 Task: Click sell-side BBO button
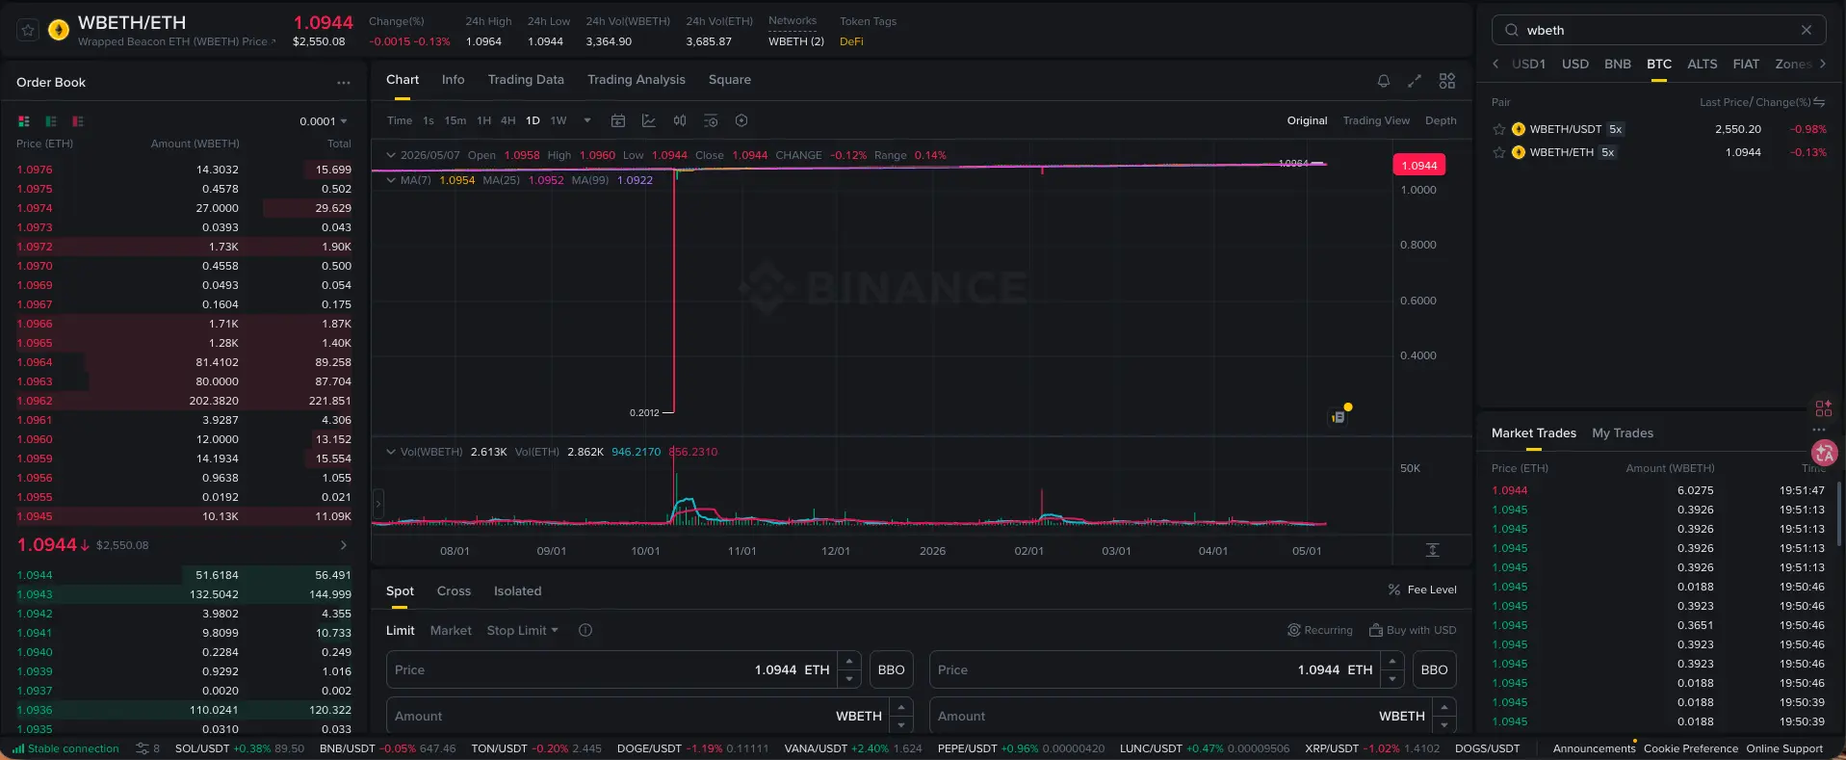pyautogui.click(x=1435, y=669)
